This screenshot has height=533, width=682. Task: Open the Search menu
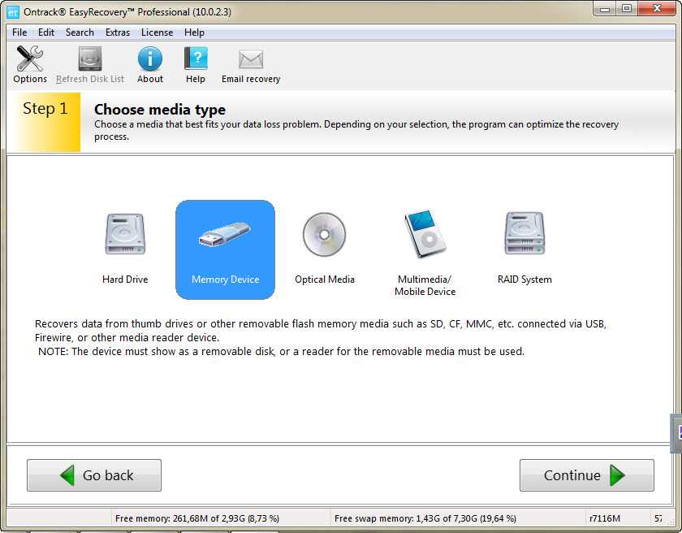[80, 32]
